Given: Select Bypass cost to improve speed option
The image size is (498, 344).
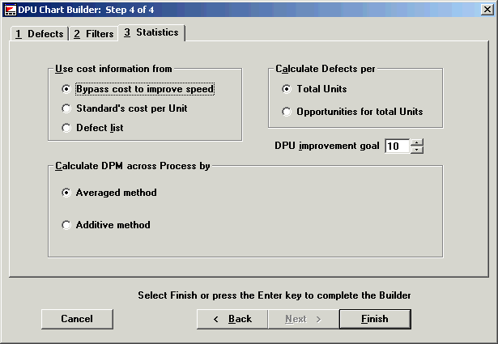Looking at the screenshot, I should click(x=66, y=89).
